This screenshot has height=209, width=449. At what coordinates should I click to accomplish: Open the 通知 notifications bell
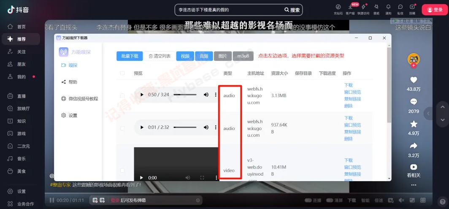tap(388, 7)
